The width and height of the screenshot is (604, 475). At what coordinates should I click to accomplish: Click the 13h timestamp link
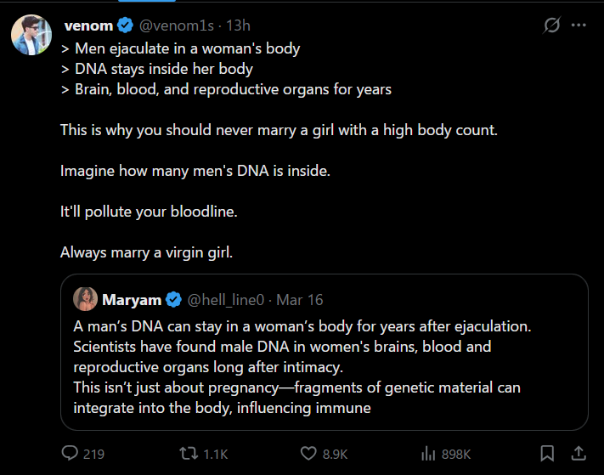pos(239,25)
